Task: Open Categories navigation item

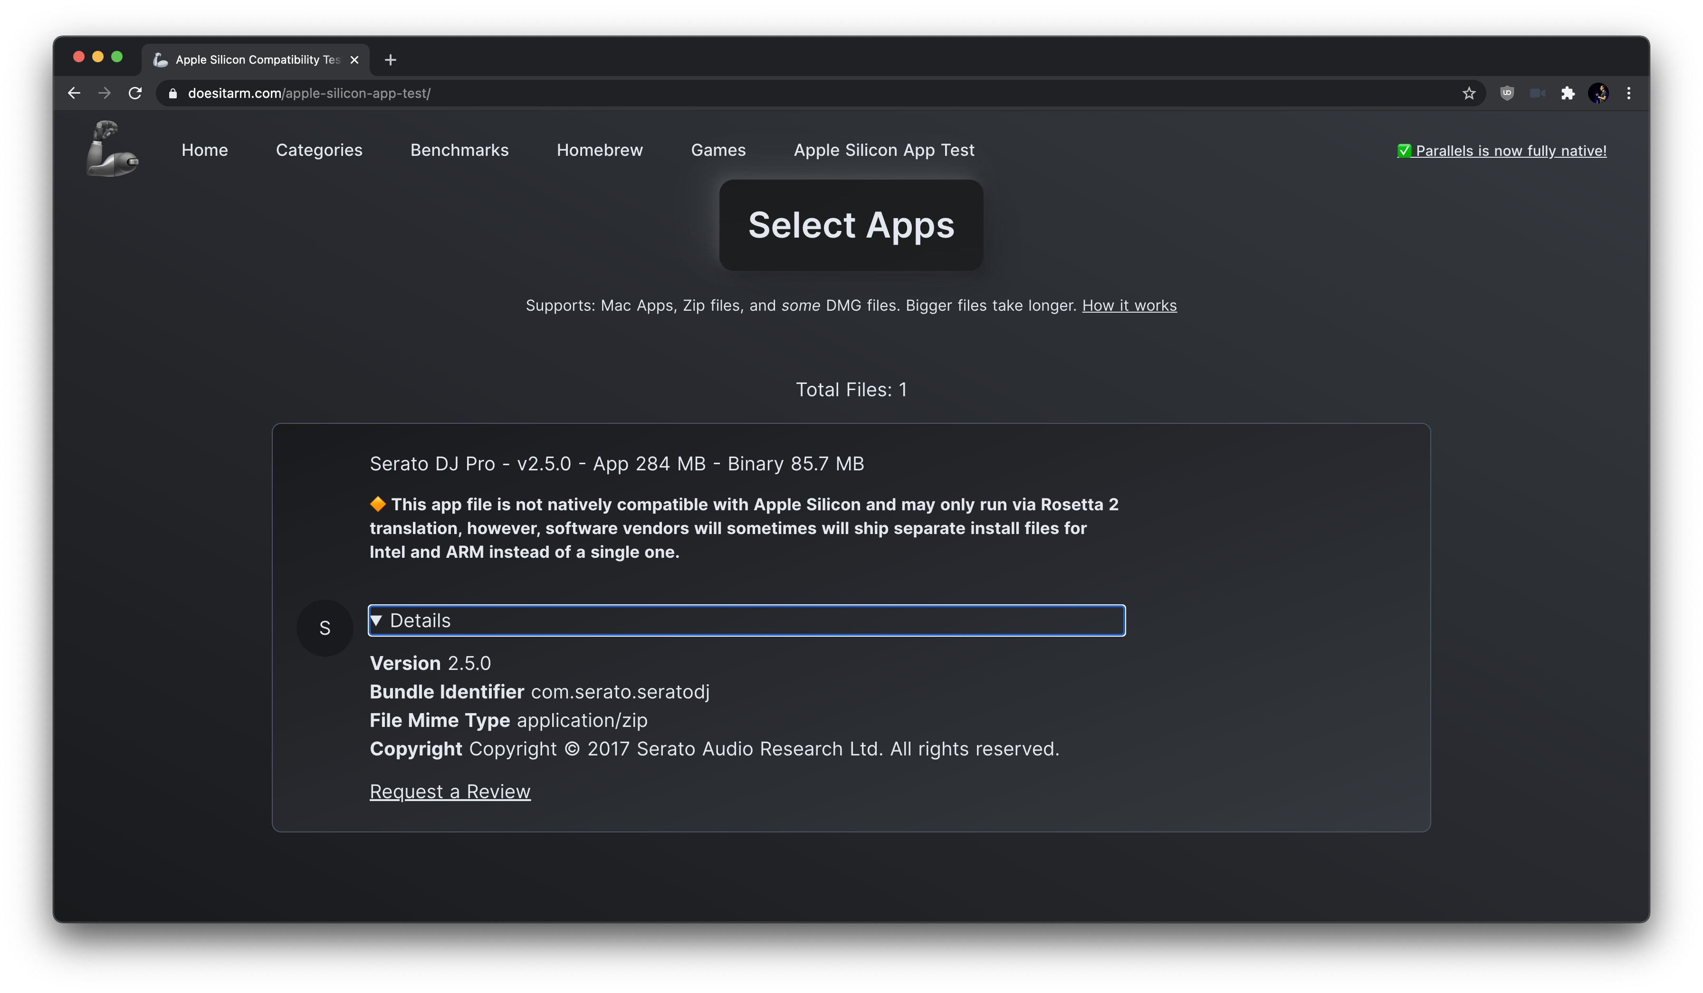Action: click(x=319, y=150)
